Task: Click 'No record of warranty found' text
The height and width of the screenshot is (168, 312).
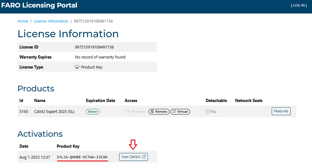Action: [100, 57]
